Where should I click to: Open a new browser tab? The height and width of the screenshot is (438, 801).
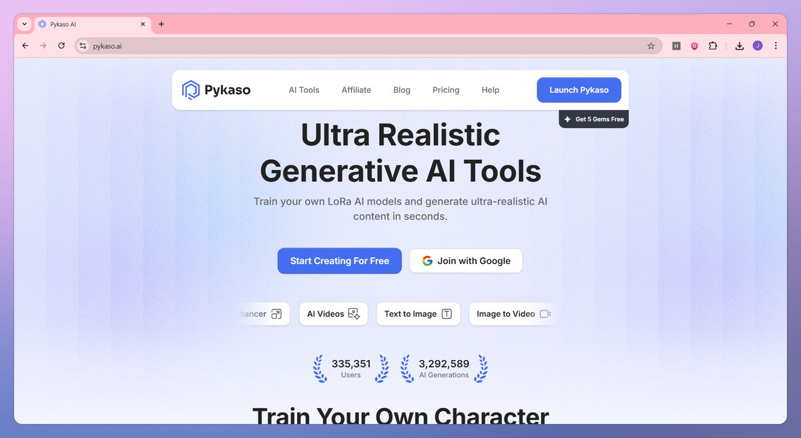(162, 24)
